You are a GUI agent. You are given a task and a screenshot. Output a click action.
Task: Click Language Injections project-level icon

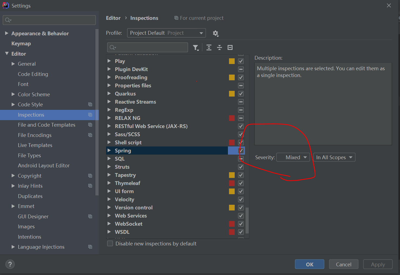pos(90,247)
